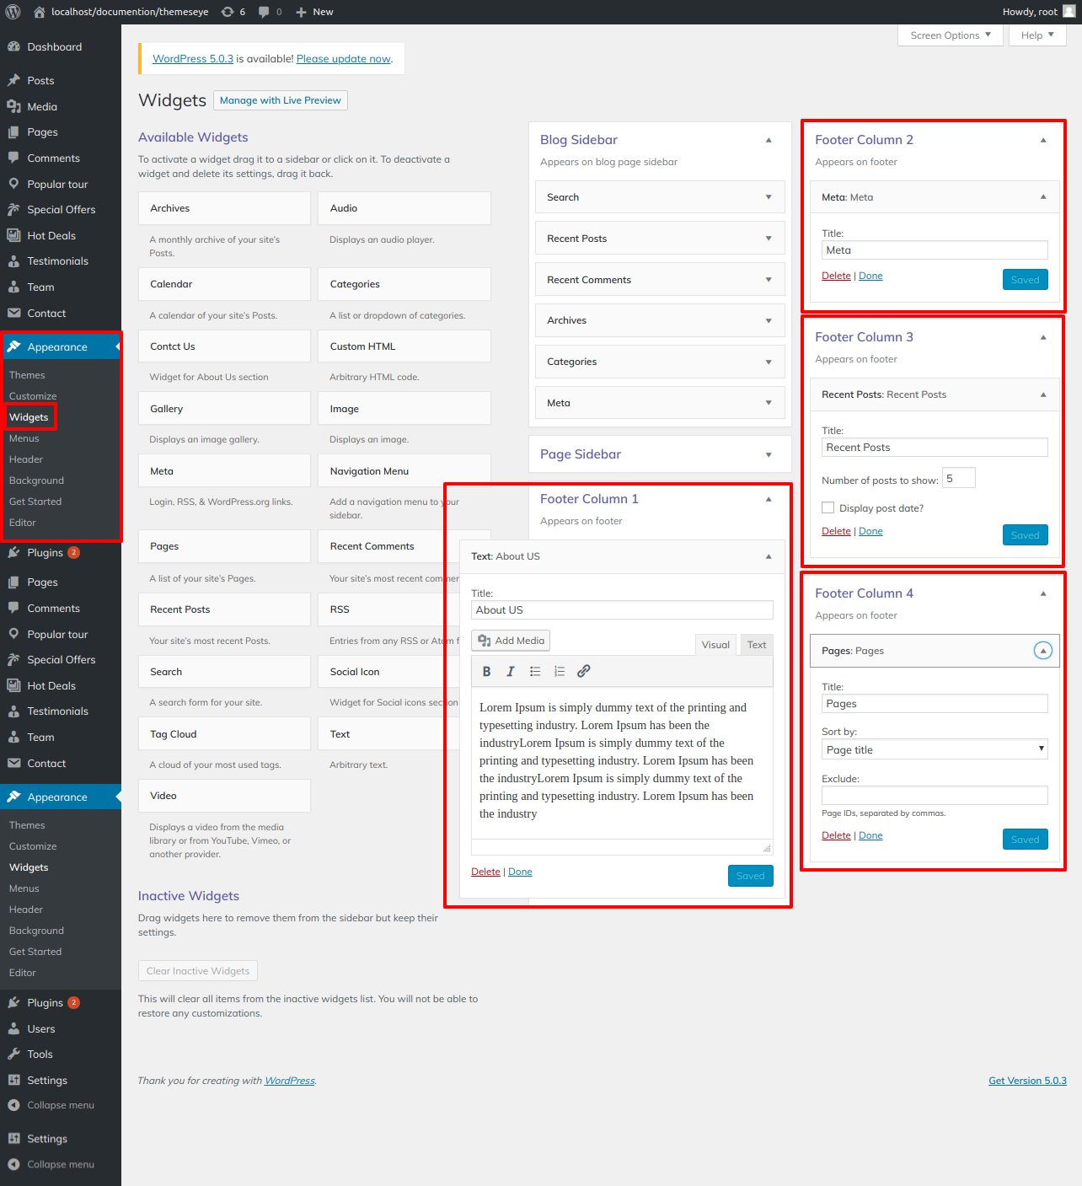Click the Clear Inactive Widgets button
The width and height of the screenshot is (1082, 1186).
pyautogui.click(x=198, y=971)
